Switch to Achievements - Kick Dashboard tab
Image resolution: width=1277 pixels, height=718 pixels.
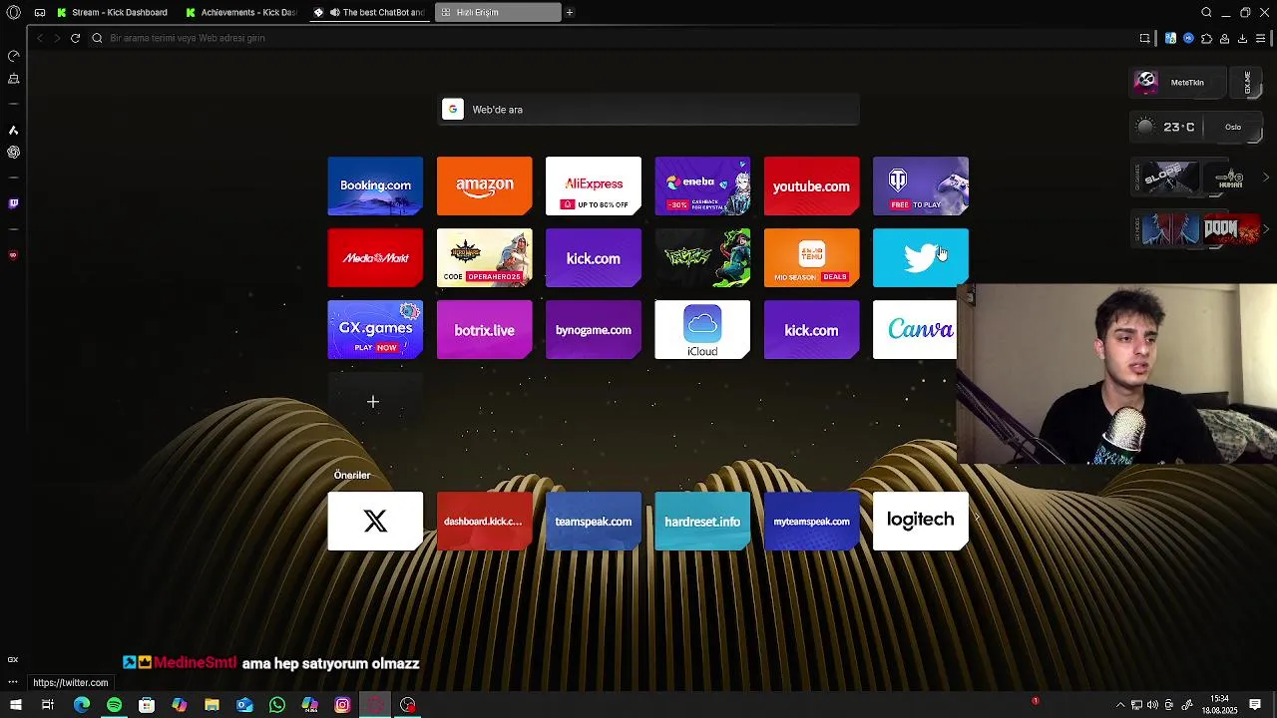[240, 12]
